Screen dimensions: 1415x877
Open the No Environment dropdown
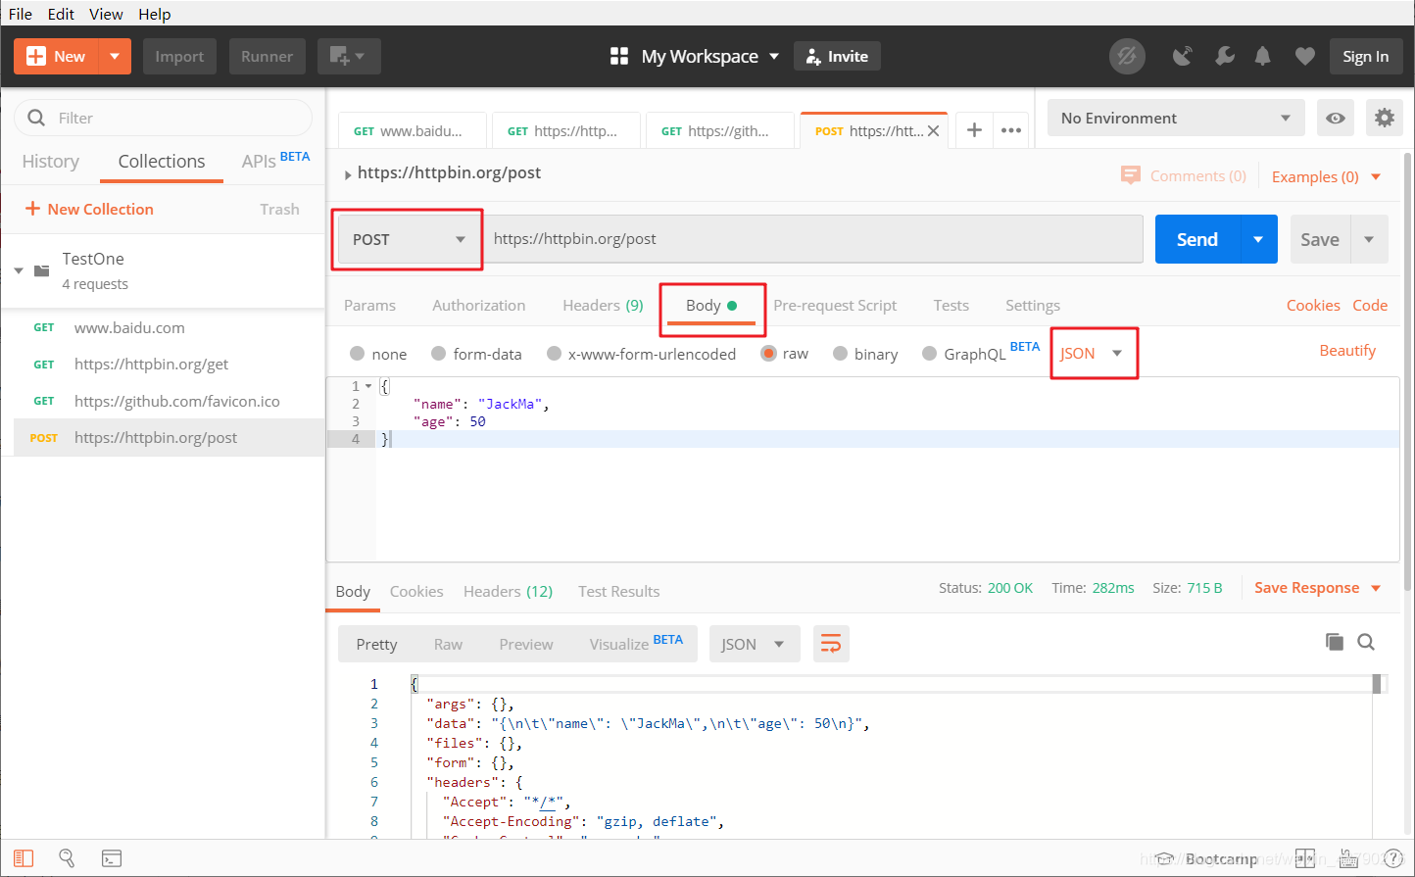1176,119
